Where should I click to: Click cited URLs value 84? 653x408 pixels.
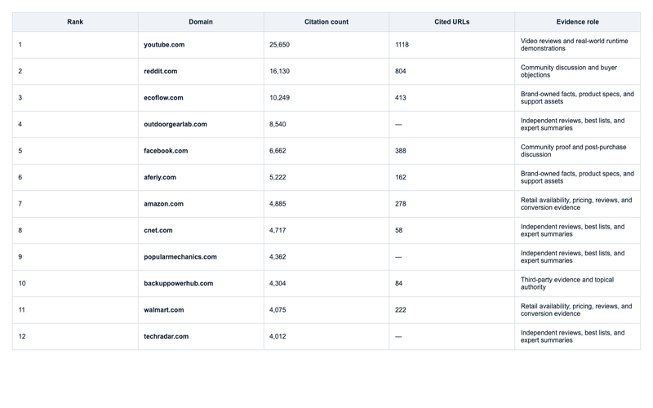click(x=399, y=283)
